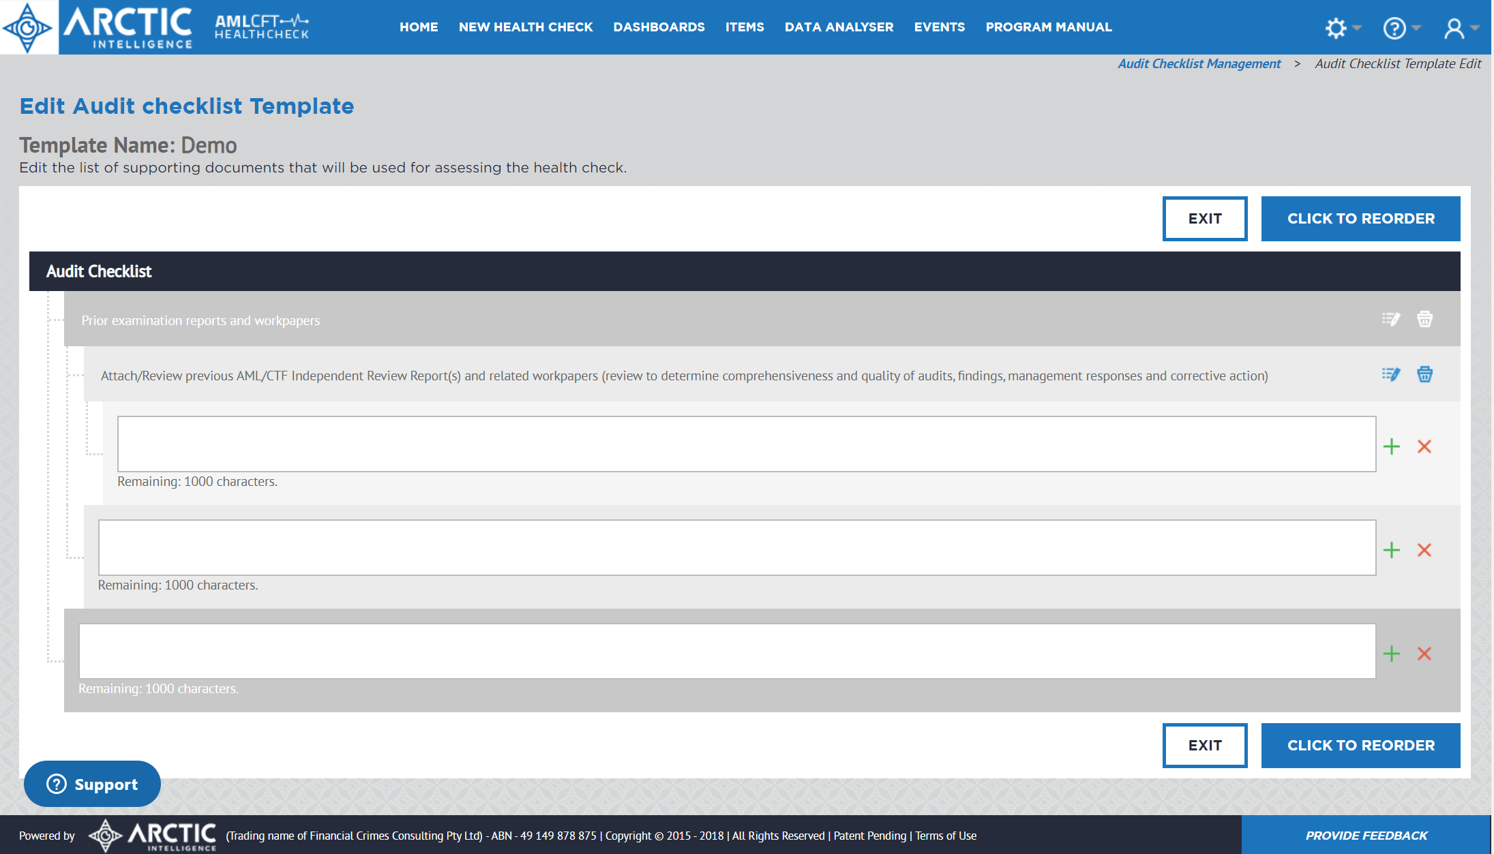Cancel third input with red X icon
The width and height of the screenshot is (1494, 854).
click(x=1424, y=654)
